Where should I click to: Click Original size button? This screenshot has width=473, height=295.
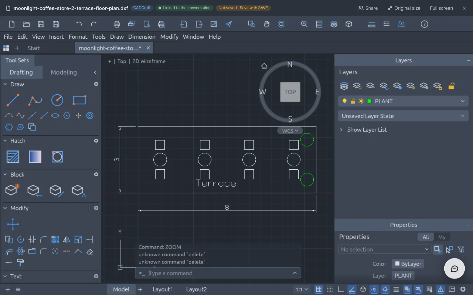(404, 8)
